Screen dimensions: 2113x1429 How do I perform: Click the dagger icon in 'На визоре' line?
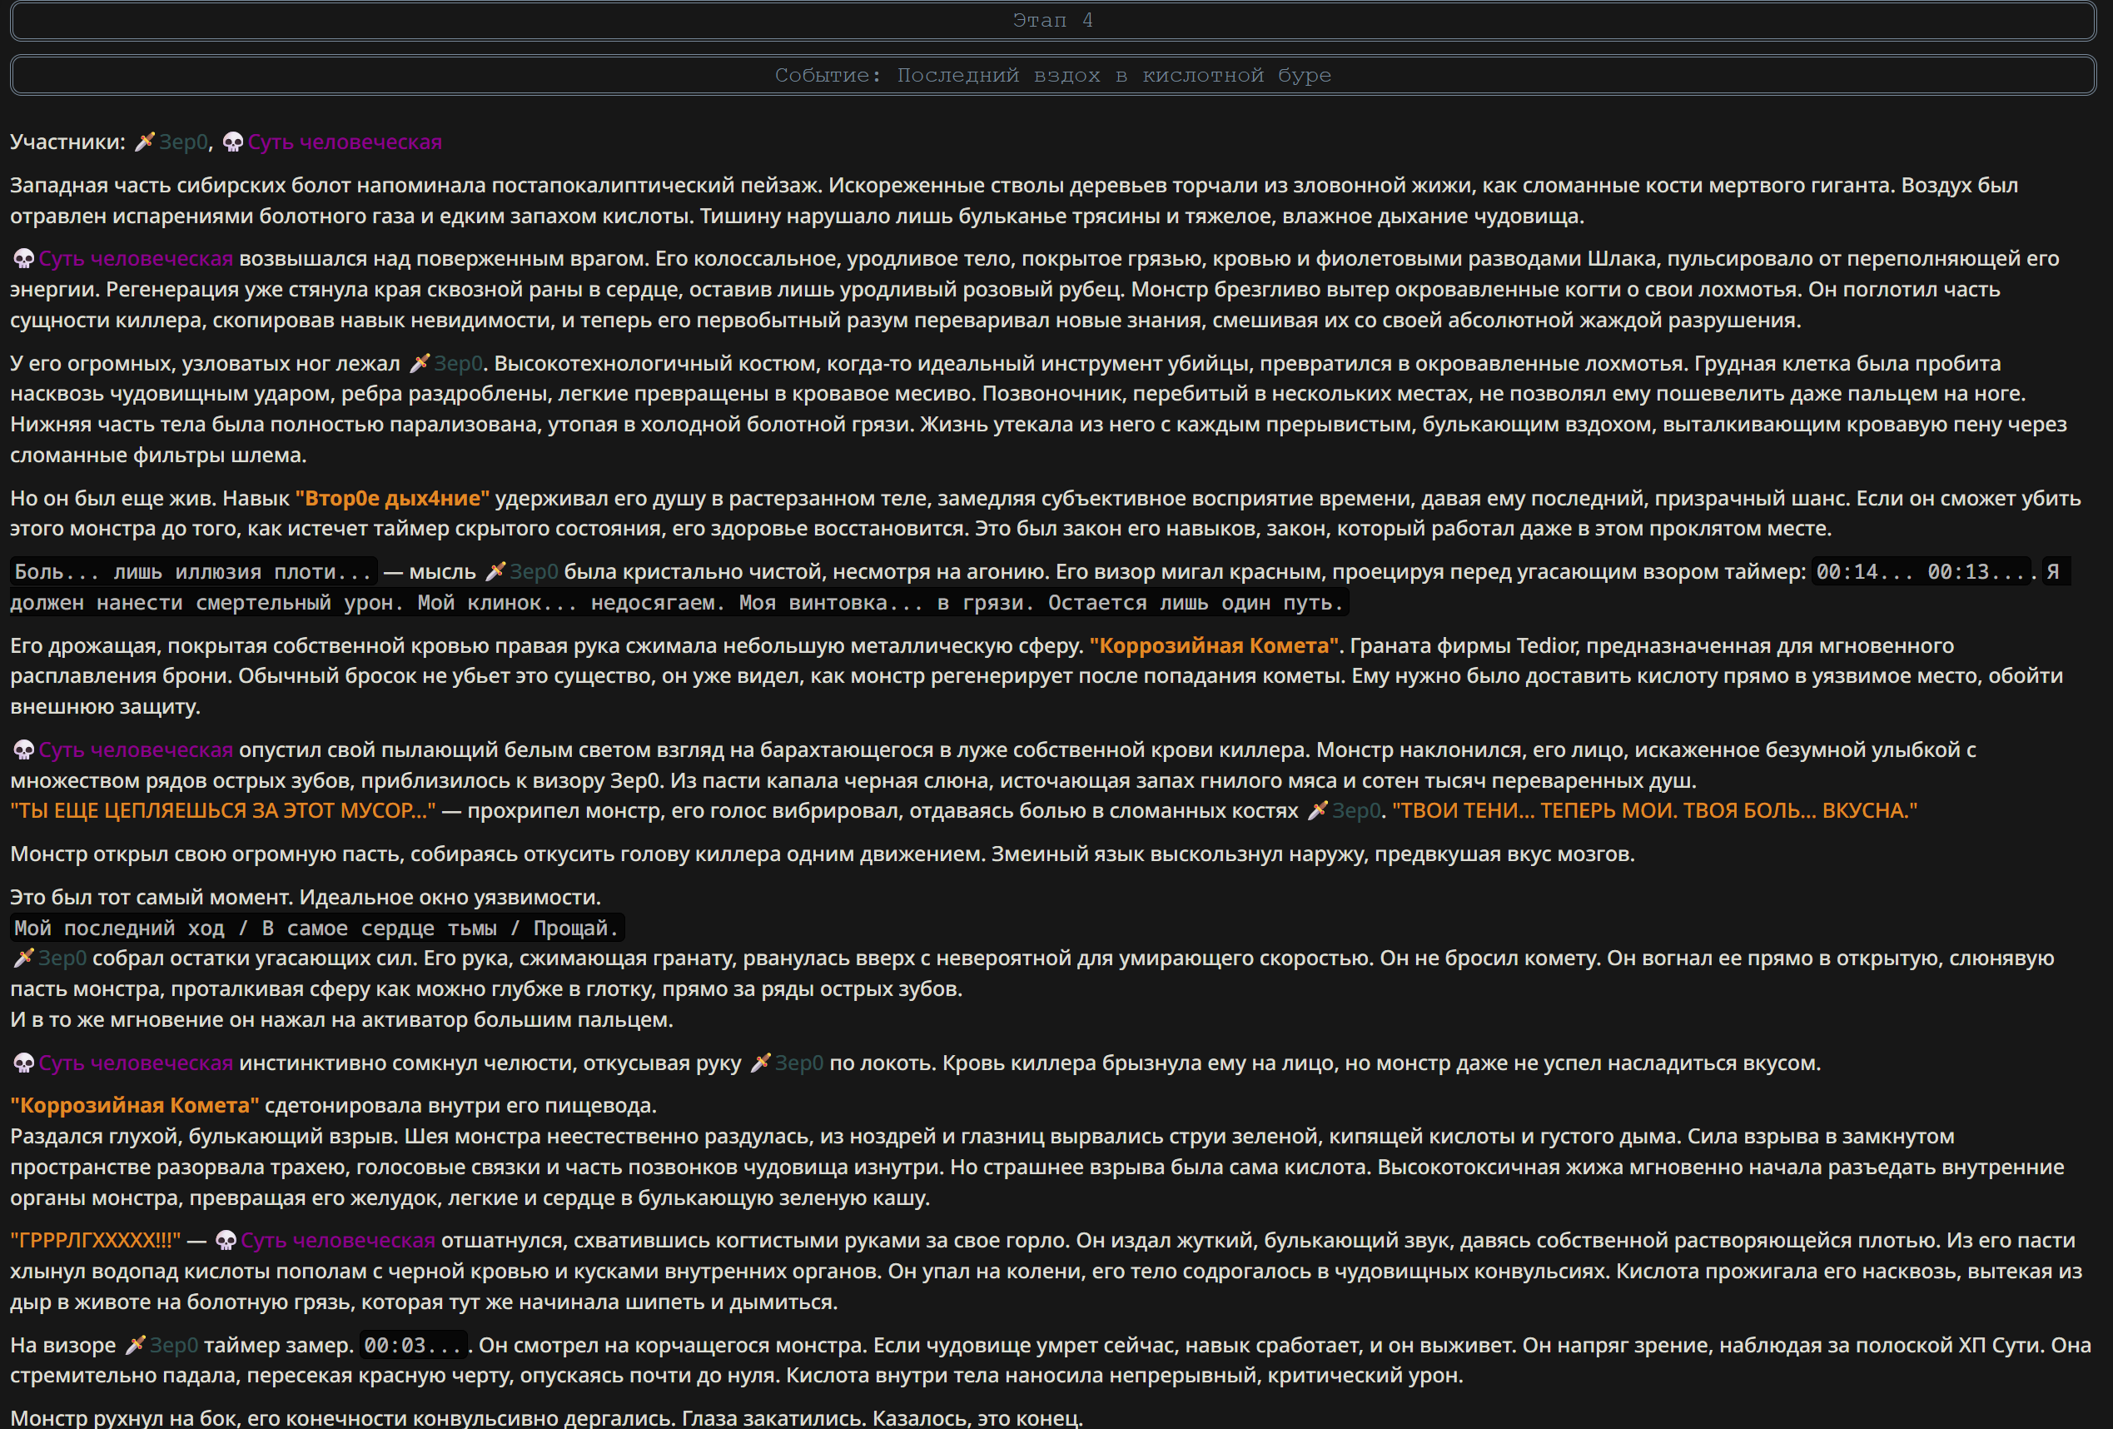pos(135,1346)
